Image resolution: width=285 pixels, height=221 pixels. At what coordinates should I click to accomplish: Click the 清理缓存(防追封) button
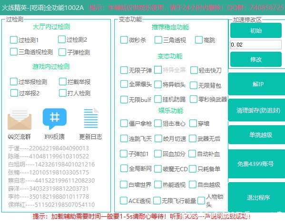click(256, 110)
